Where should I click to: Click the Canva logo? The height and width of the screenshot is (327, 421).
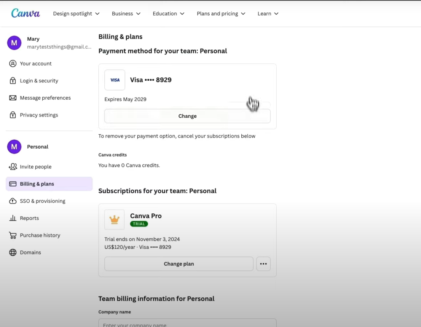pos(25,13)
